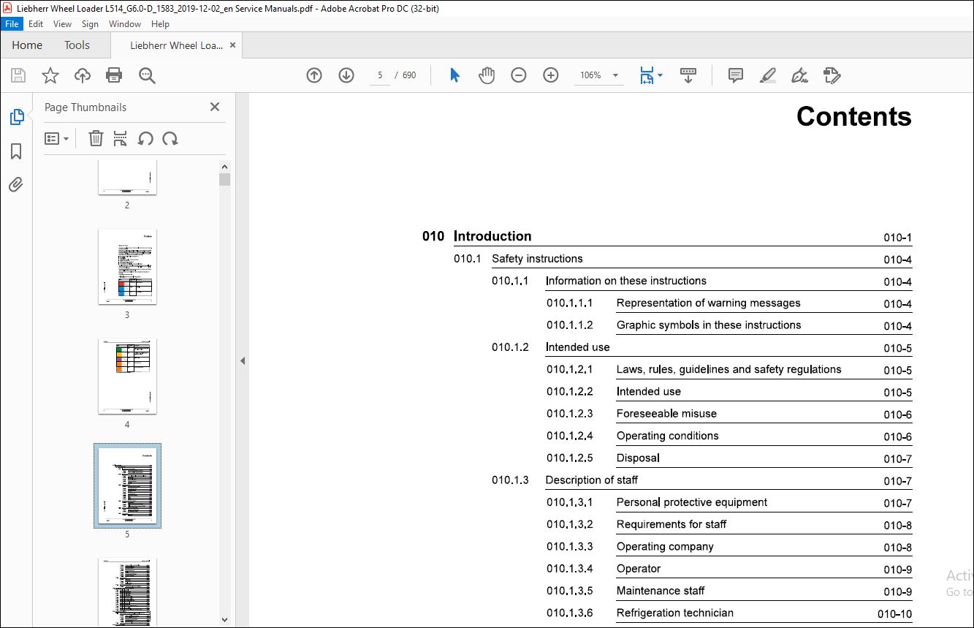Image resolution: width=974 pixels, height=628 pixels.
Task: Switch to the Tools tab
Action: coord(77,45)
